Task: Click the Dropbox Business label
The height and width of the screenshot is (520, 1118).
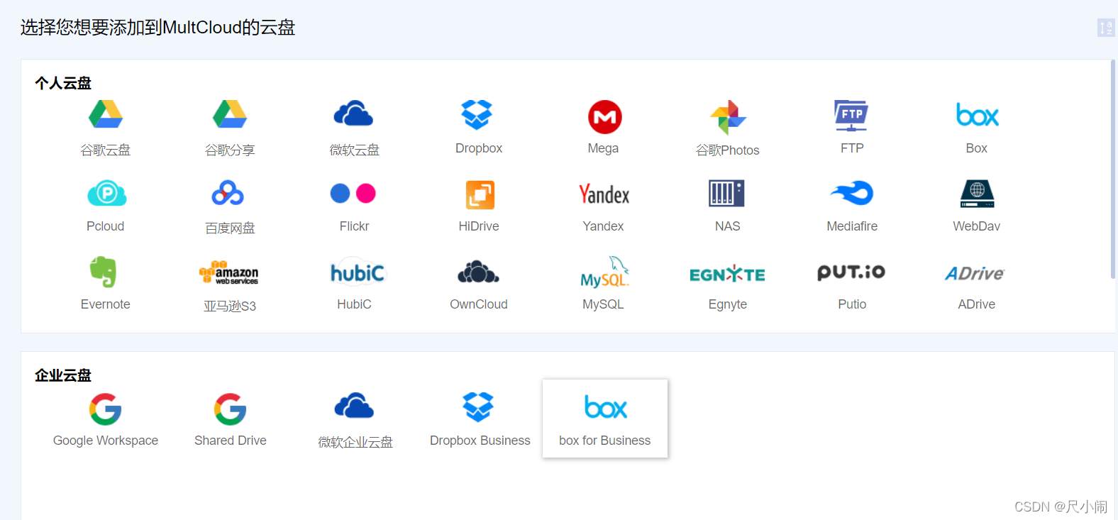Action: click(x=480, y=441)
